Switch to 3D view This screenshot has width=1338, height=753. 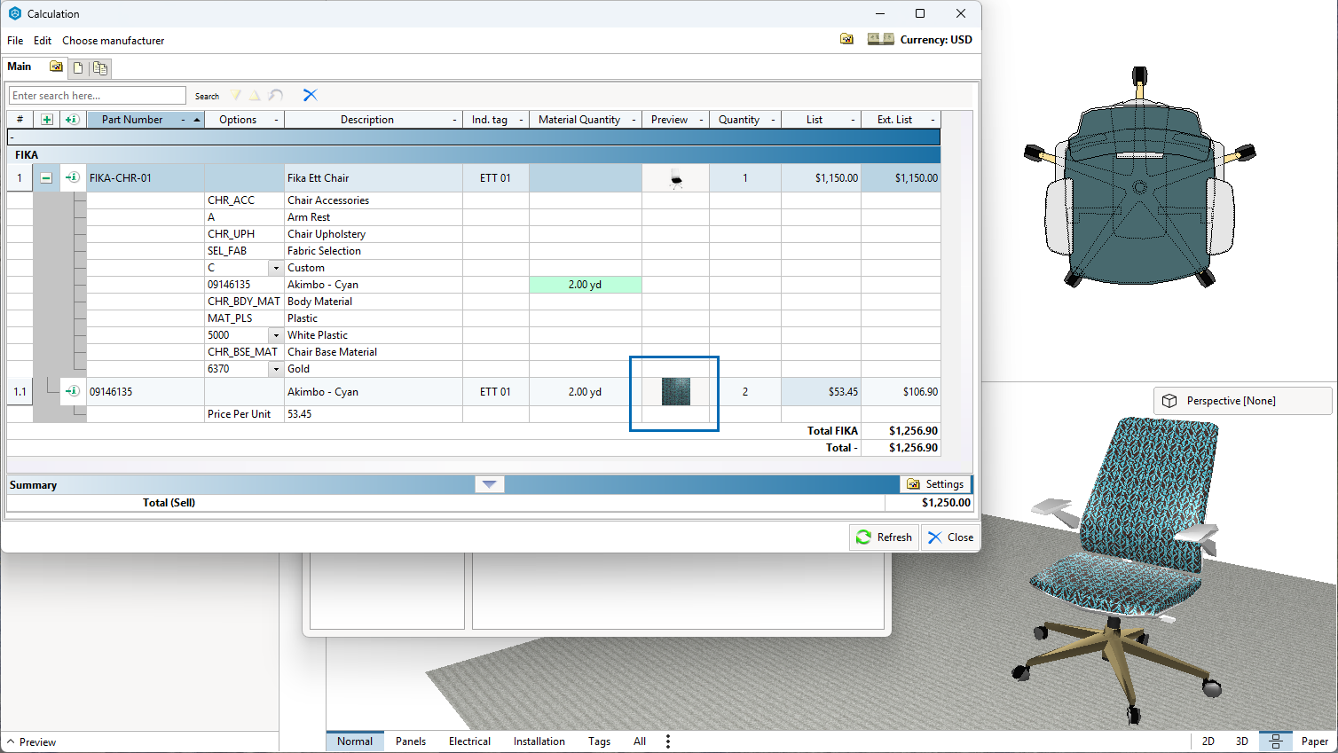point(1242,741)
